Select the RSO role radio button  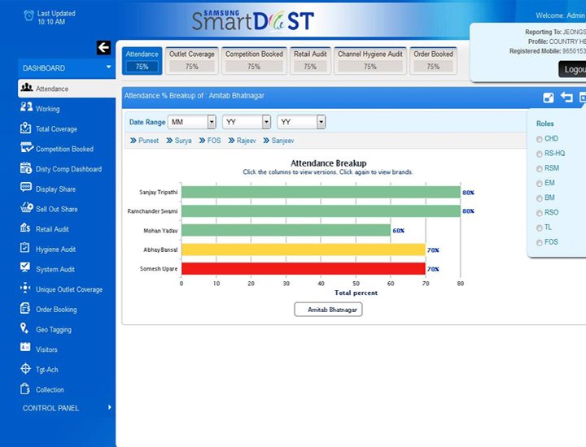(540, 213)
